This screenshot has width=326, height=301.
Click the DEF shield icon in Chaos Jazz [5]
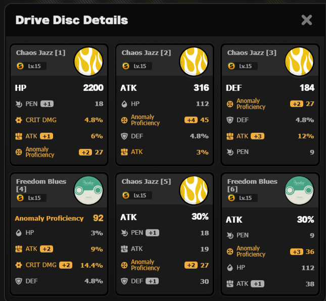[x=124, y=281]
